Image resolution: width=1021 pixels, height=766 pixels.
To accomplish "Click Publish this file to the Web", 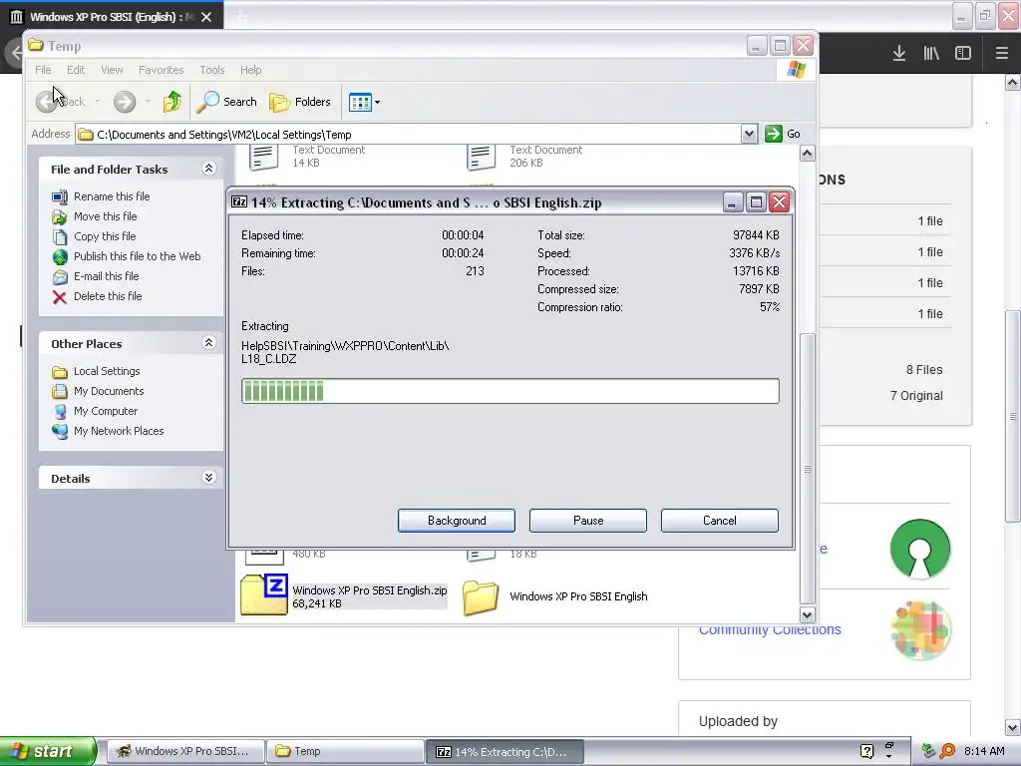I will point(137,256).
